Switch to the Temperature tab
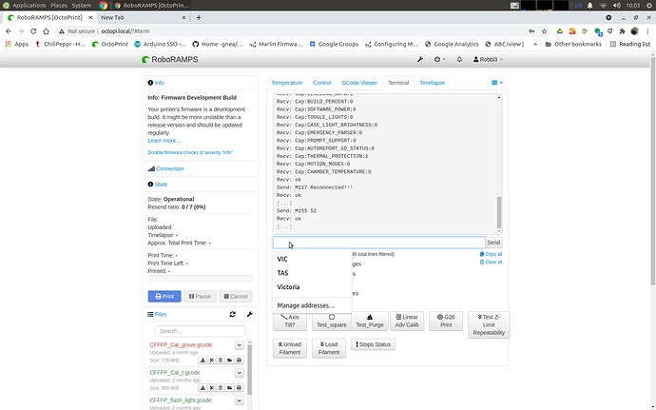Viewport: 656px width, 410px height. [x=286, y=83]
